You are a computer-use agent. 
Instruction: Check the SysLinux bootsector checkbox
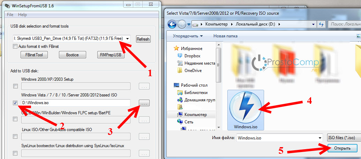[15, 153]
